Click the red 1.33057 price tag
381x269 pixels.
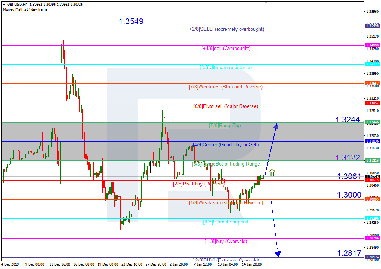pyautogui.click(x=372, y=103)
